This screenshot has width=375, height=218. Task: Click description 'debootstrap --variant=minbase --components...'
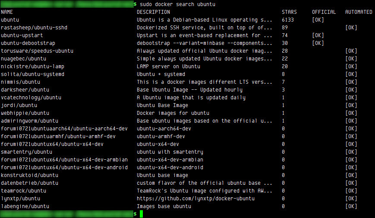(205, 43)
